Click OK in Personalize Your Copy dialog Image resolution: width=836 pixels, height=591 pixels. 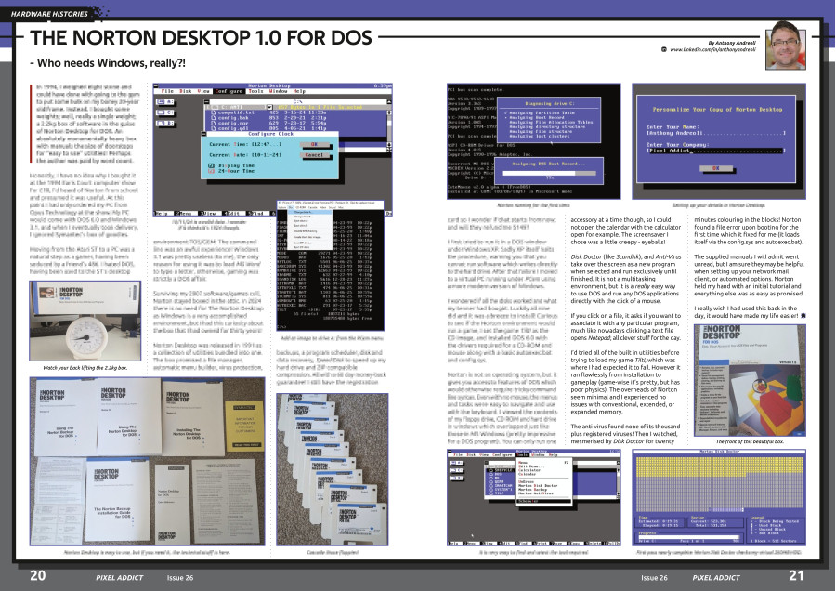pyautogui.click(x=715, y=168)
